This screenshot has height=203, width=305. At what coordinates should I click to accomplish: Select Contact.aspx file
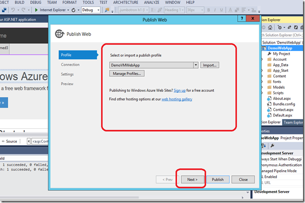click(x=283, y=110)
